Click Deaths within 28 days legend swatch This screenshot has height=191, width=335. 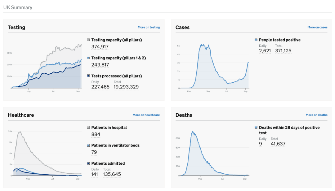(x=256, y=128)
